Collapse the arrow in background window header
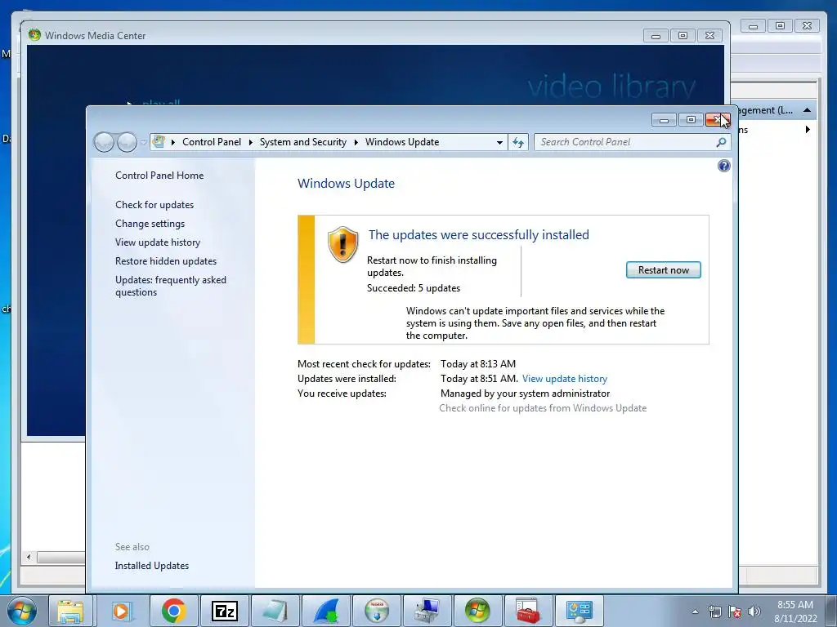The image size is (837, 627). tap(807, 110)
